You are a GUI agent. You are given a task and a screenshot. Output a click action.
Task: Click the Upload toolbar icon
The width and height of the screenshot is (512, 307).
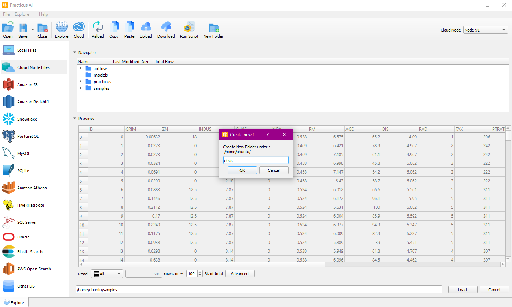pyautogui.click(x=146, y=30)
